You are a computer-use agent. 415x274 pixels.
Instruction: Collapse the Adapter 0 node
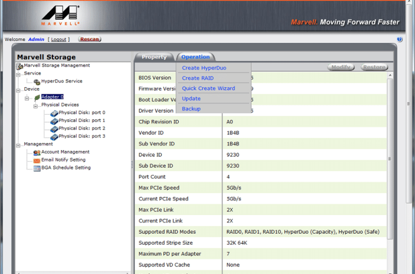point(27,98)
